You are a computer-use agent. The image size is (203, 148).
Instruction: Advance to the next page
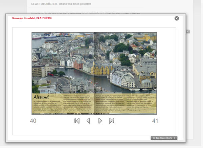click(100, 121)
